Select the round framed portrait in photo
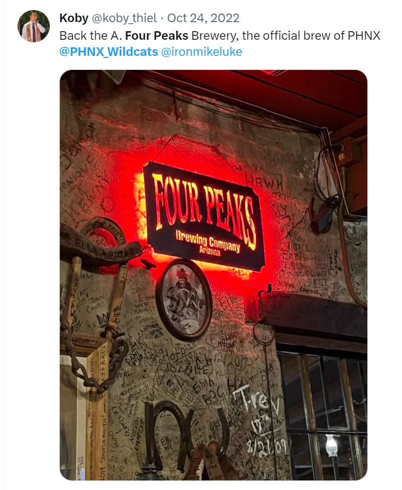Viewport: 402px width, 490px height. pyautogui.click(x=184, y=300)
